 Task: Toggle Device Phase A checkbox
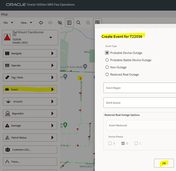pos(110,143)
